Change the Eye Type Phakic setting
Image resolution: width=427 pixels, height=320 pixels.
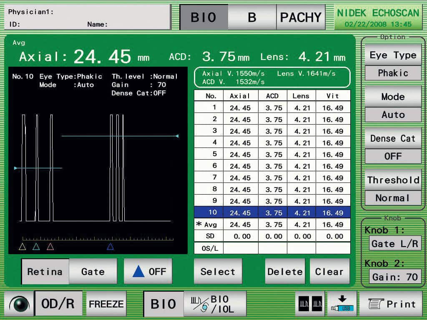[x=393, y=55]
